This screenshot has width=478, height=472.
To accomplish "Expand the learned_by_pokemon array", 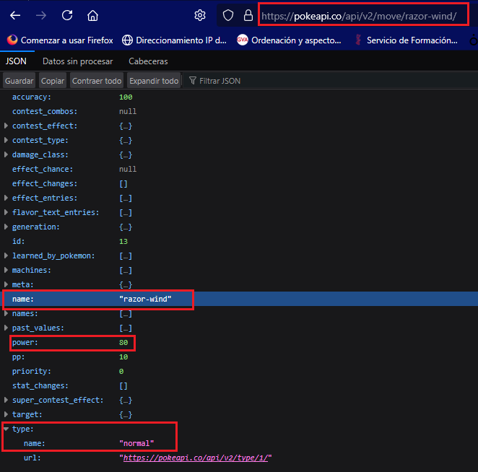I will click(x=6, y=255).
